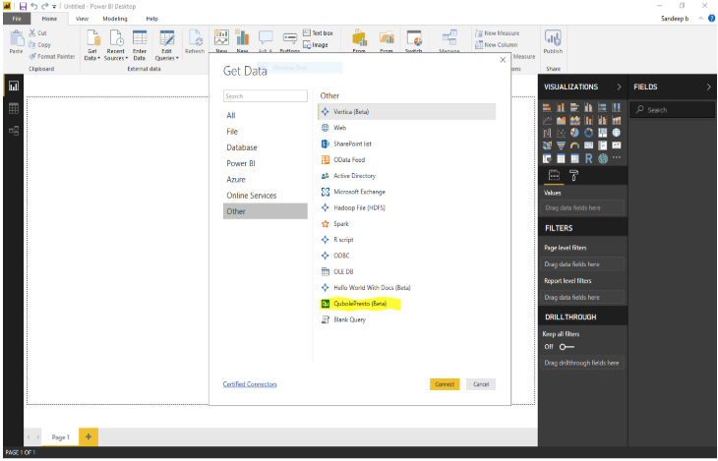Click the Save icon in title bar
Image resolution: width=718 pixels, height=461 pixels.
[23, 7]
